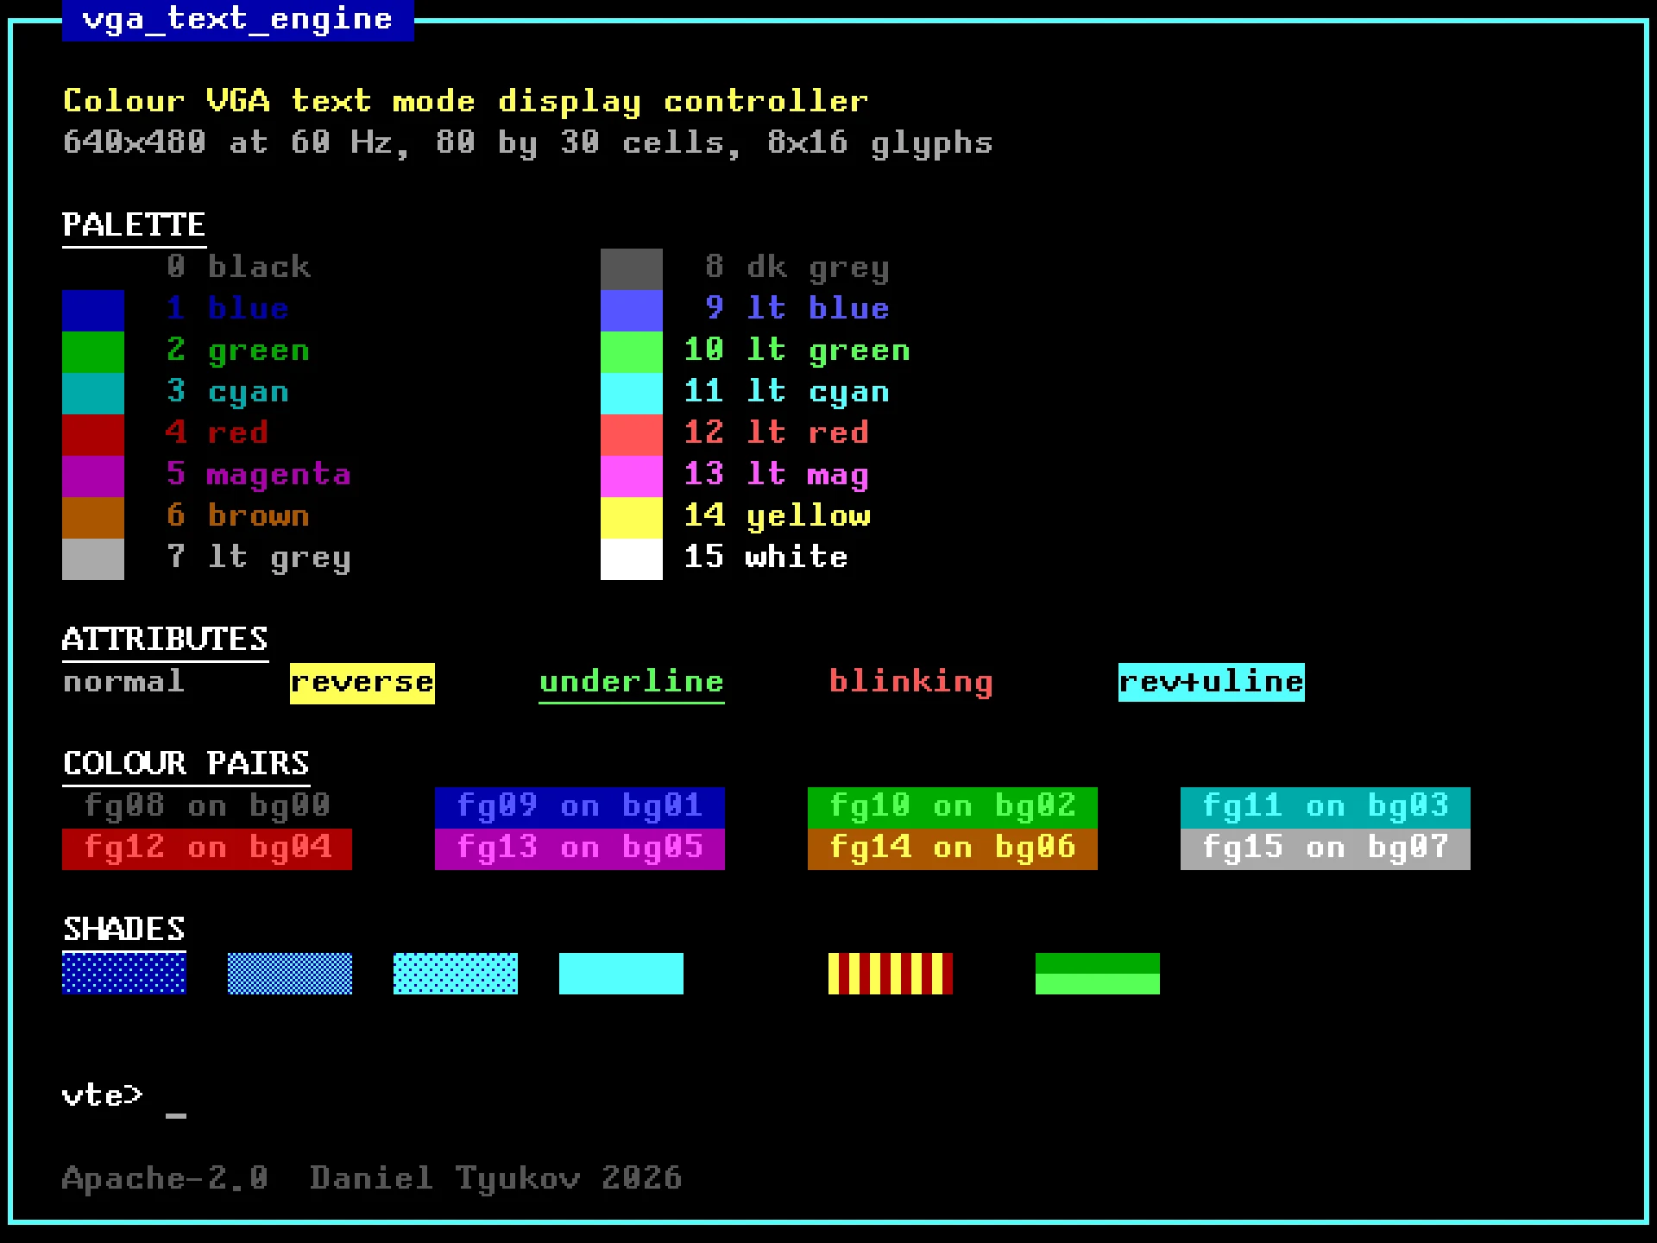Click the 'fg11 on bg03' colour pair
This screenshot has height=1243, width=1657.
pos(1326,808)
